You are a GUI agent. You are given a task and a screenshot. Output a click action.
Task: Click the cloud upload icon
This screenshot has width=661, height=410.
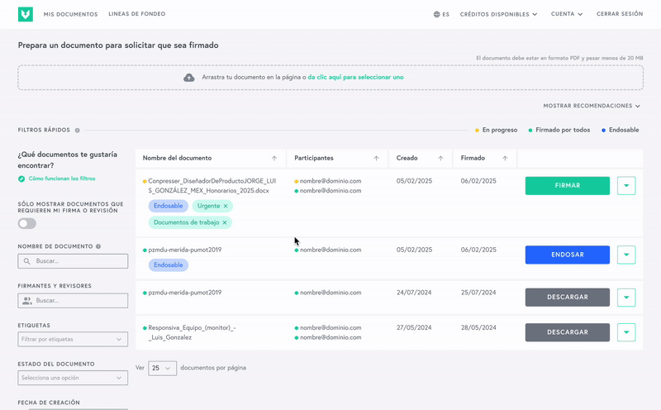(189, 78)
